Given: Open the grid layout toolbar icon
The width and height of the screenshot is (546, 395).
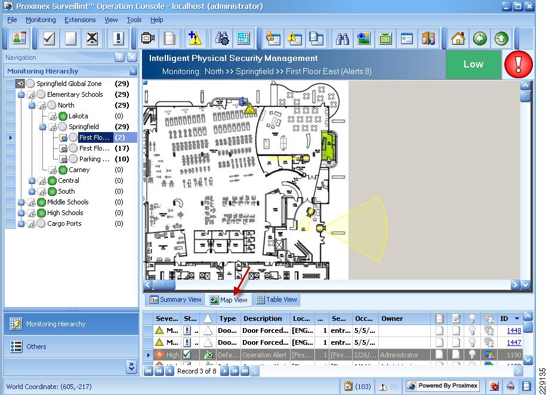Looking at the screenshot, I should 243,38.
